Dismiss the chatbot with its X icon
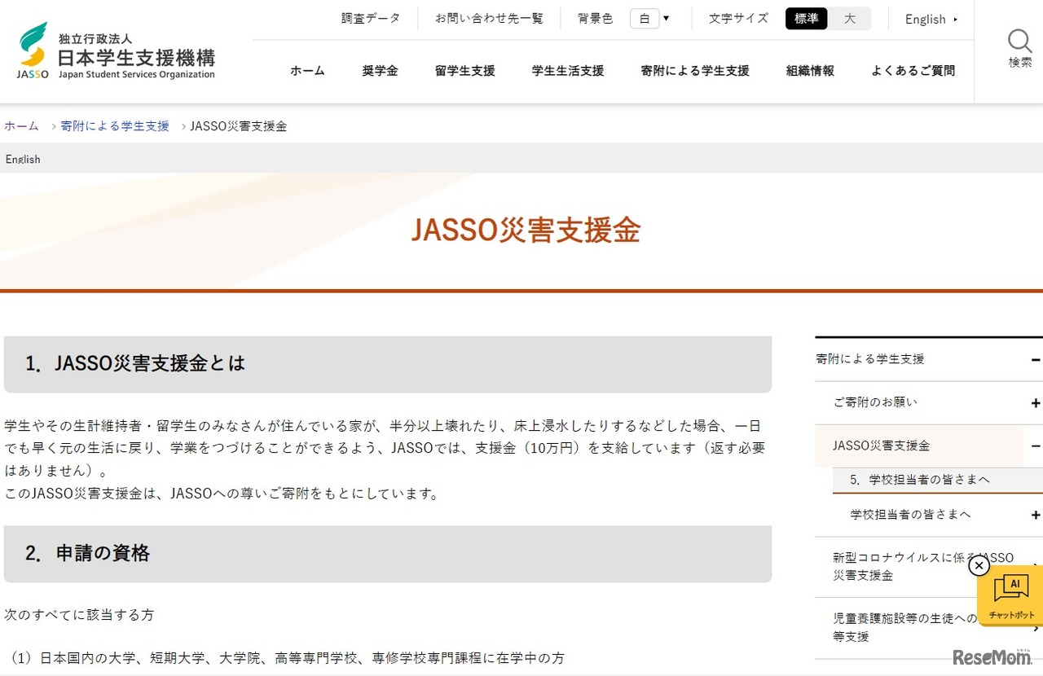 click(979, 565)
